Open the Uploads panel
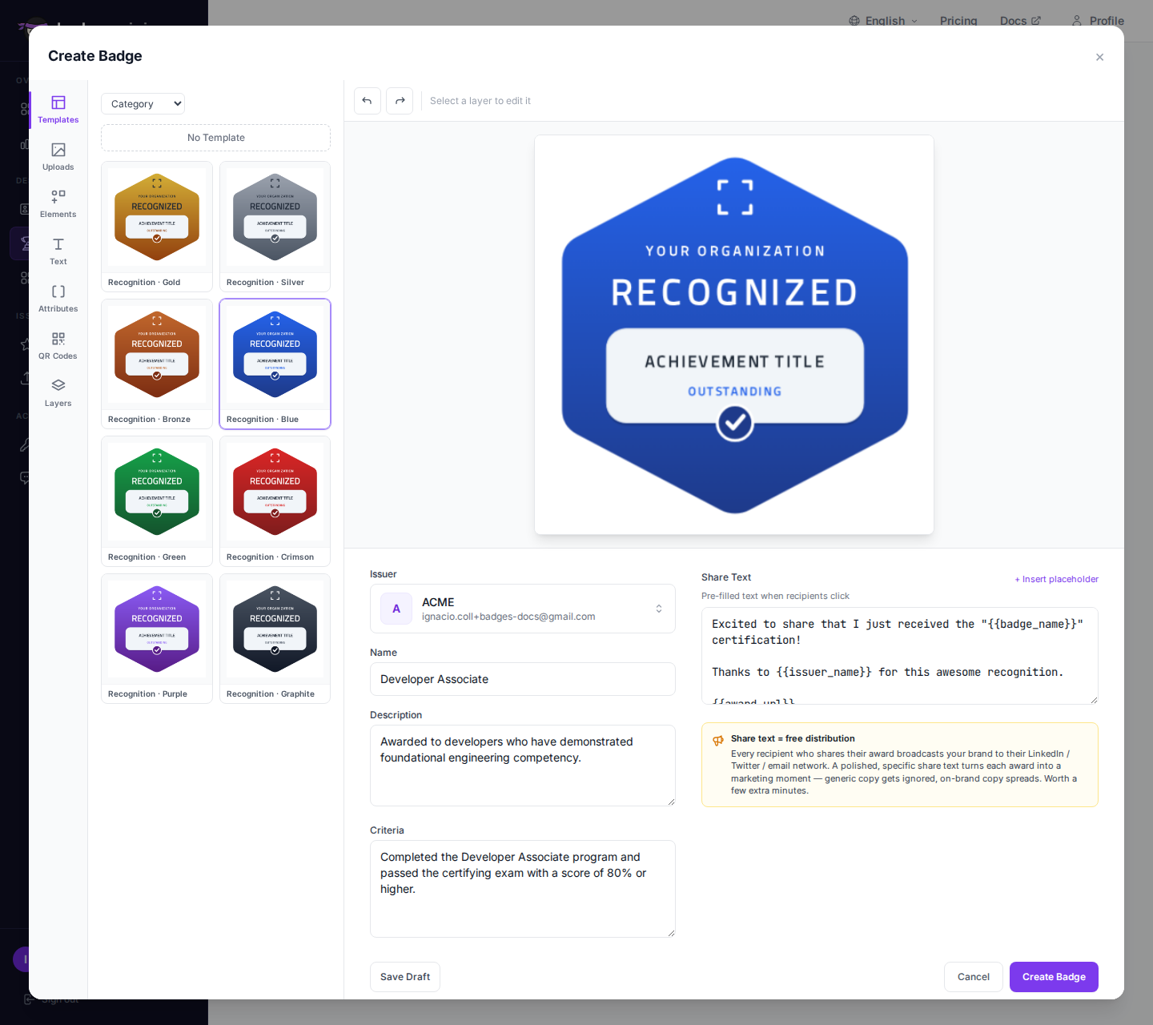The width and height of the screenshot is (1153, 1025). (x=58, y=157)
